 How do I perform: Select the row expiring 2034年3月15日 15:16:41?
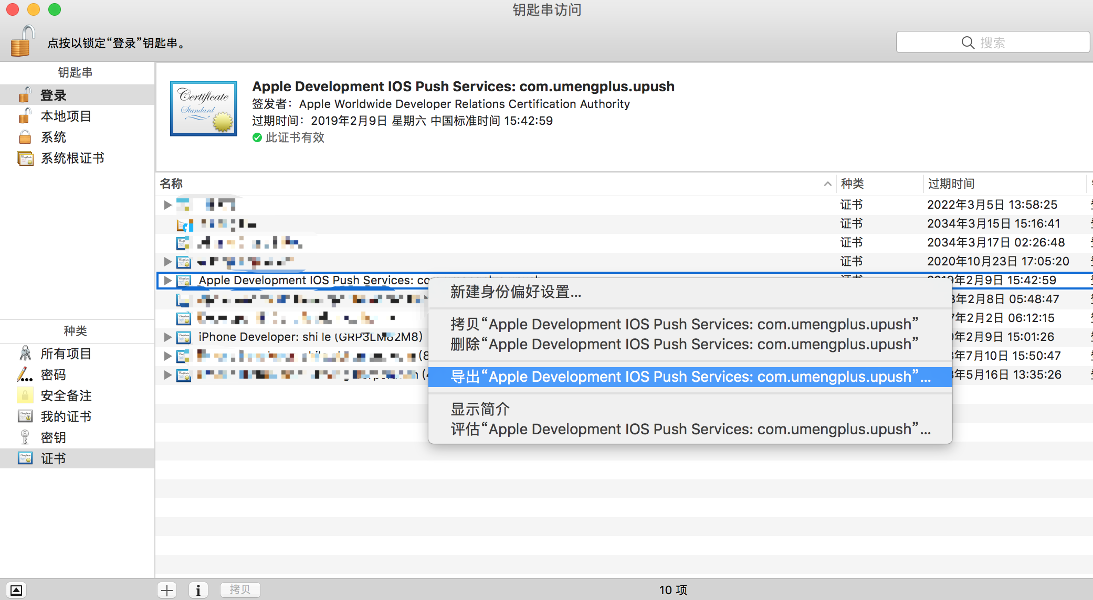[x=624, y=223]
